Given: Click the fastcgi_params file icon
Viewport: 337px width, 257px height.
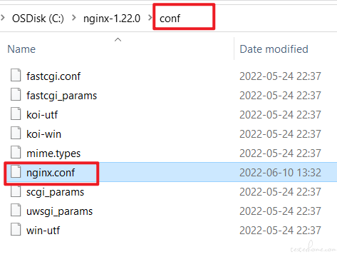Looking at the screenshot, I should click(x=16, y=94).
